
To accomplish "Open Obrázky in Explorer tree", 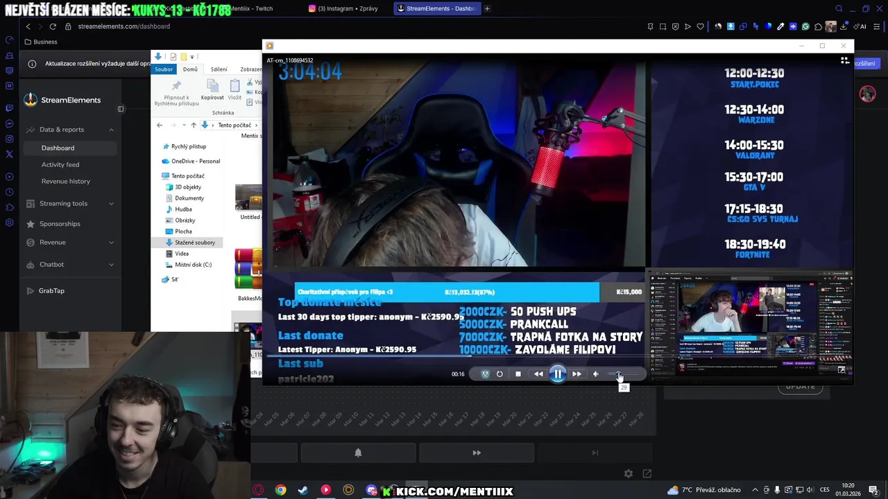I will pos(180,220).
